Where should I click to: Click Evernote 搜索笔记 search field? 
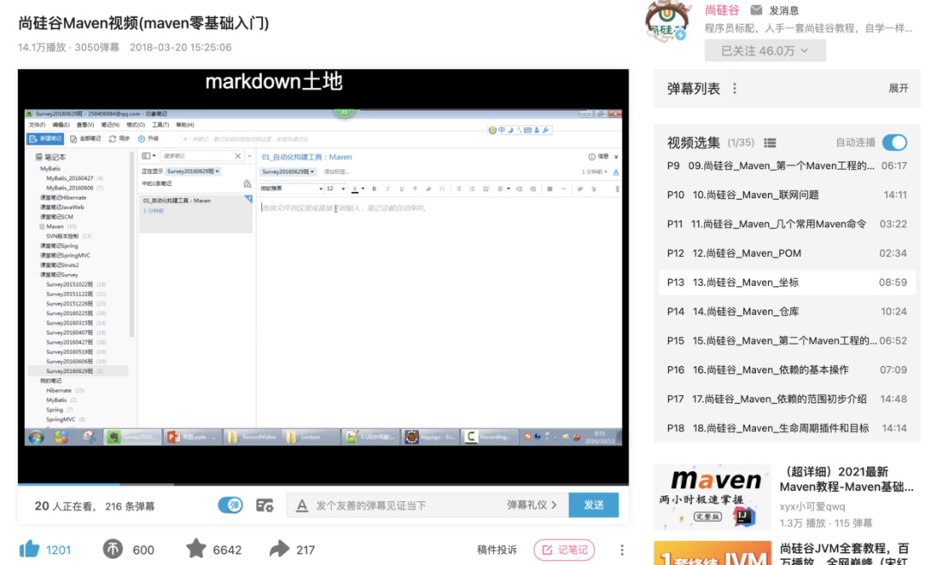[x=197, y=156]
